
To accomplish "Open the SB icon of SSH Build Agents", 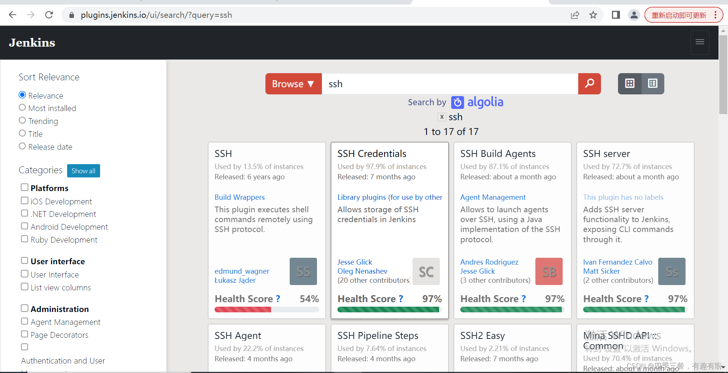I will [549, 271].
